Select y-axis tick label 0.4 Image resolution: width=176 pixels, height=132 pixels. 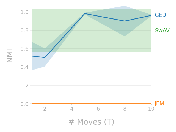coord(24,67)
